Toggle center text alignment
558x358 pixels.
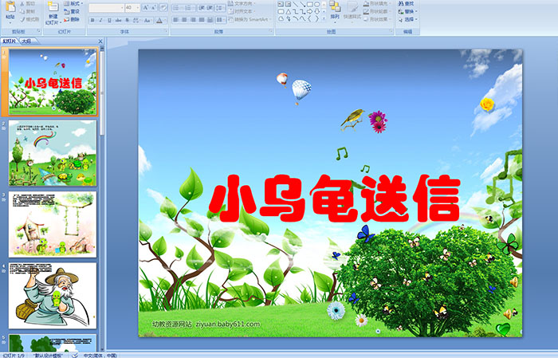pos(184,20)
